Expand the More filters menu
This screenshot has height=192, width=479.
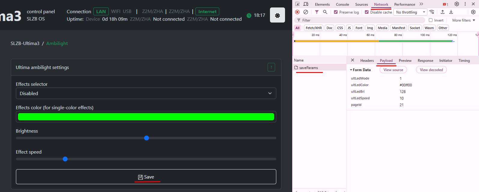coord(463,20)
